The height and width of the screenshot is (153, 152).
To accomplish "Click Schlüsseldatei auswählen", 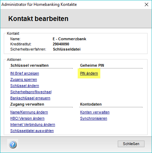I will click(32, 131).
